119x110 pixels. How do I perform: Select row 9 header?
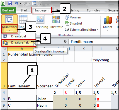pos(4,105)
